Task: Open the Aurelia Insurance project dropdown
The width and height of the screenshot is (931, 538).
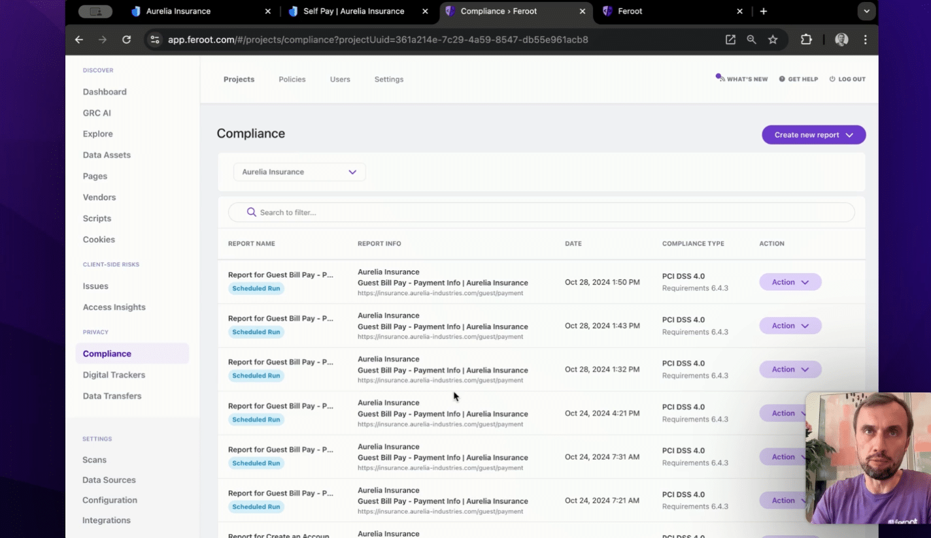Action: (299, 172)
